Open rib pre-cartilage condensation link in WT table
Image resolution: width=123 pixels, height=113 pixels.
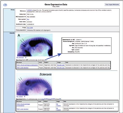point(27,65)
